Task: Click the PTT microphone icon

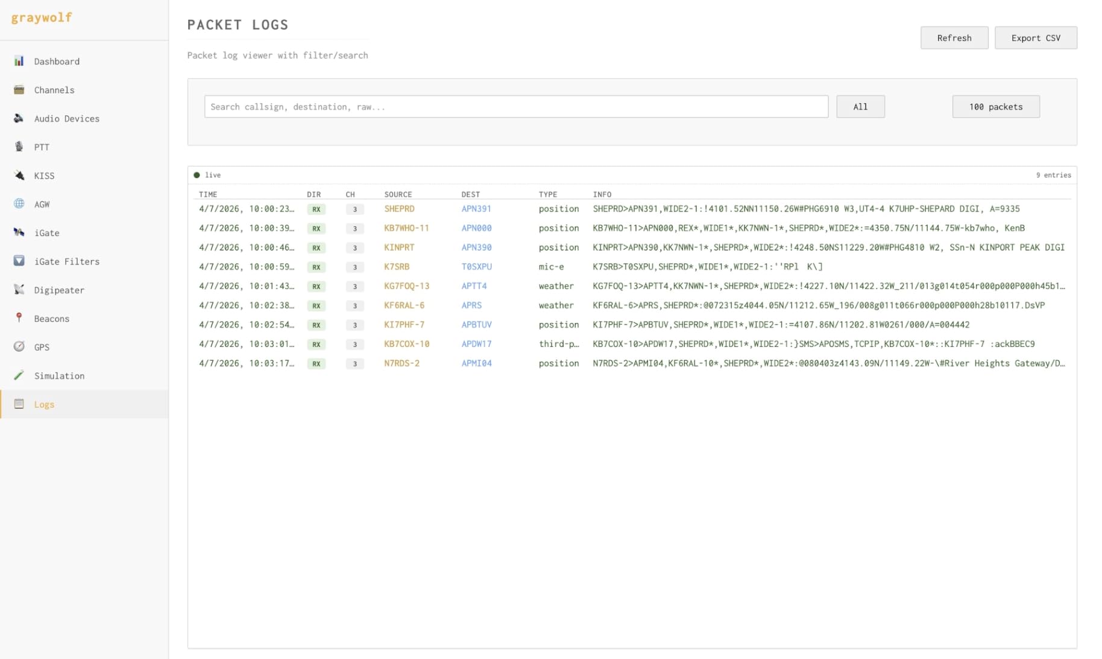Action: tap(19, 146)
